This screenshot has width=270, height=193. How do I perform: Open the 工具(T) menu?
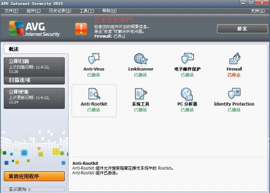[x=87, y=11]
